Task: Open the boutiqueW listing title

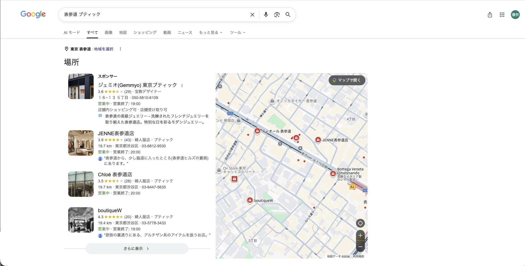Action: pos(110,211)
